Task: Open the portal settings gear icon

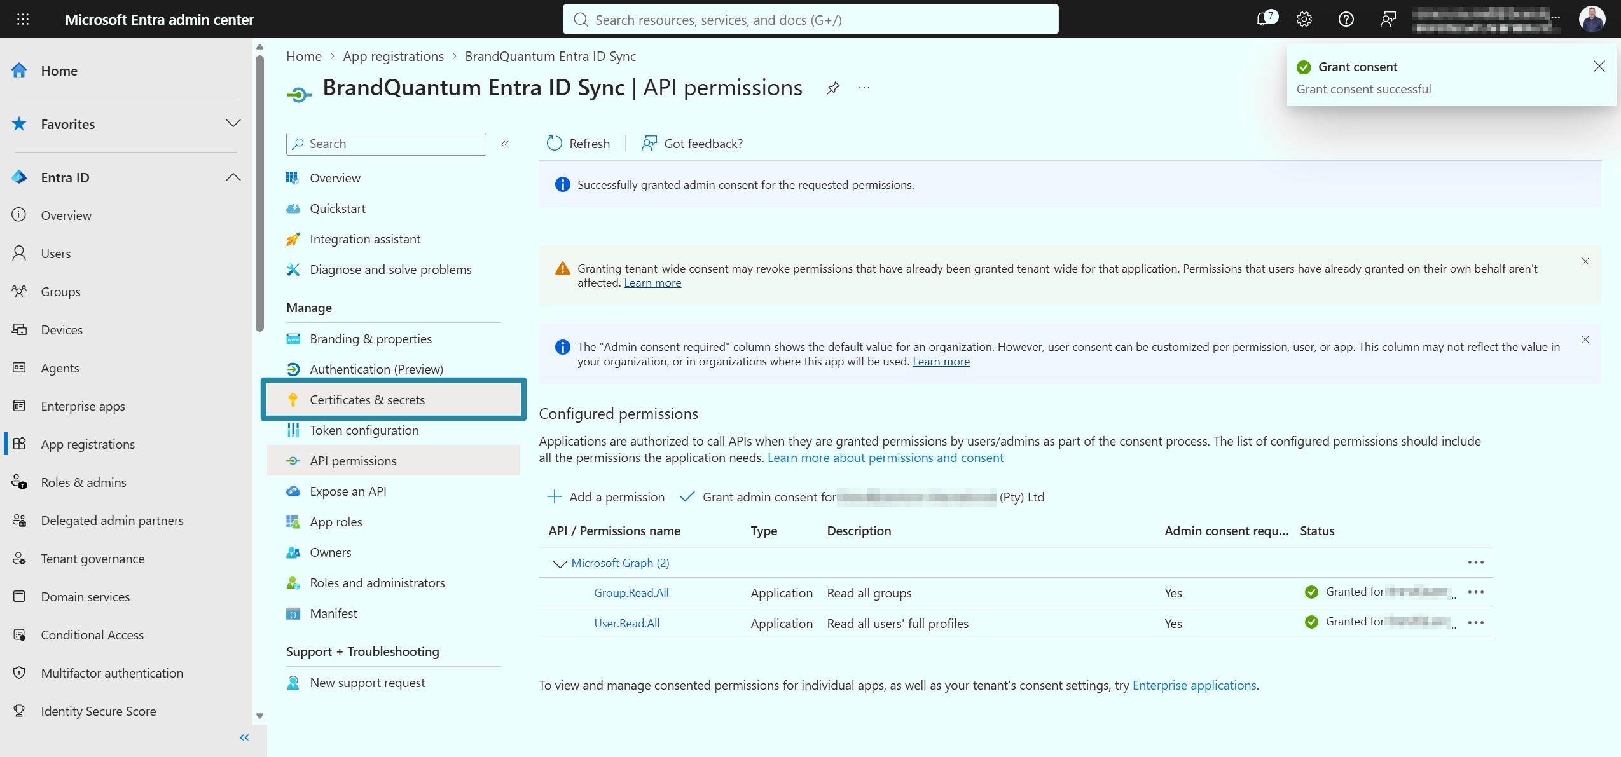Action: (x=1304, y=19)
